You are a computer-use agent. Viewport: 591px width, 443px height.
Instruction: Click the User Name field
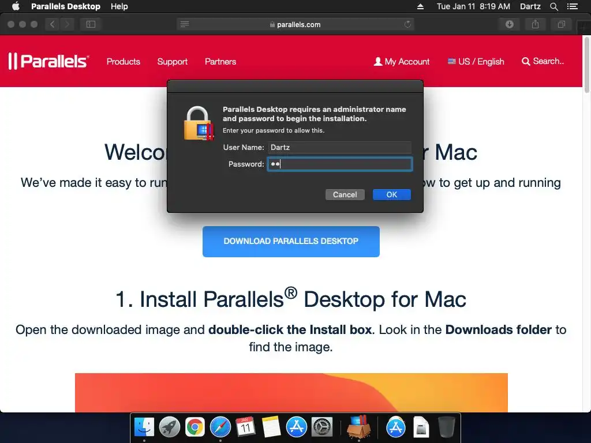(x=339, y=147)
